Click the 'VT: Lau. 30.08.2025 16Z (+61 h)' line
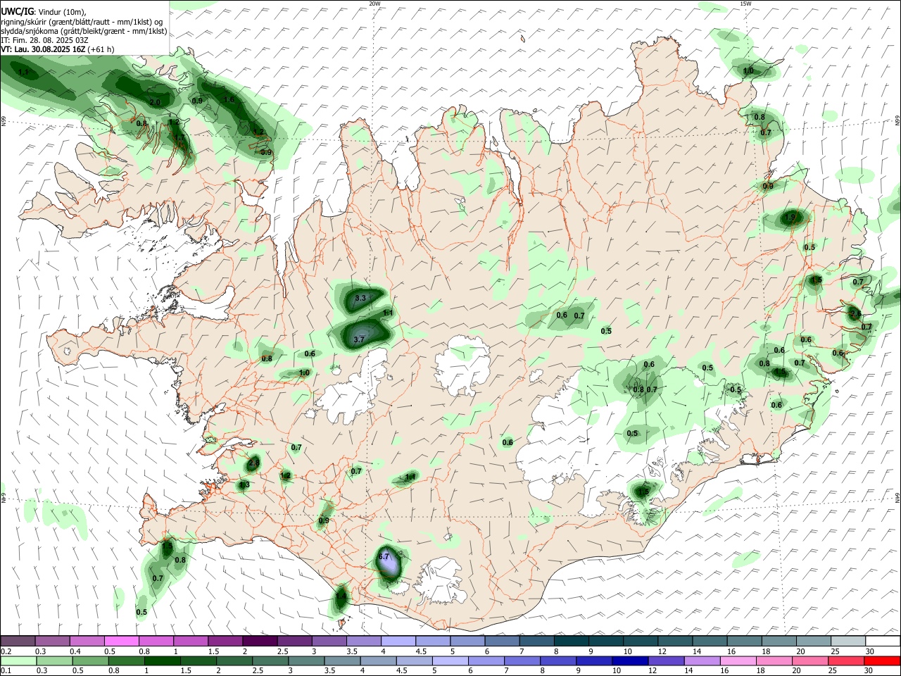Image resolution: width=901 pixels, height=676 pixels. (x=57, y=49)
